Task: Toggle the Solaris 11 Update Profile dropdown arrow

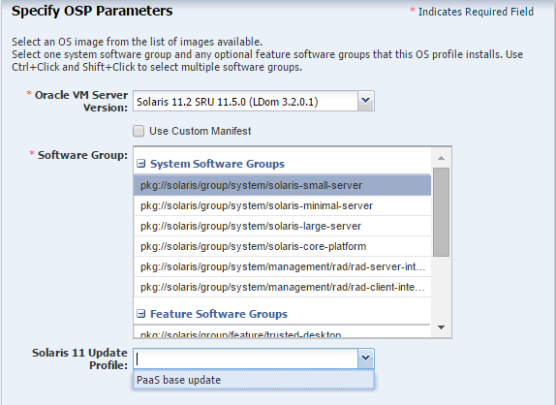Action: point(365,358)
